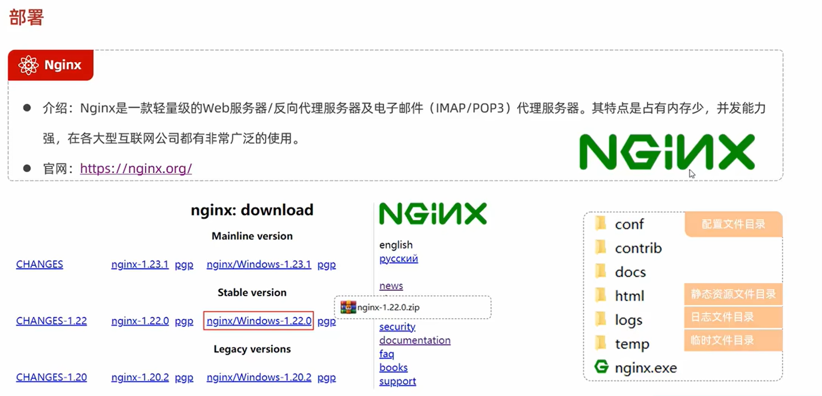Image resolution: width=822 pixels, height=396 pixels.
Task: Click the logs folder icon
Action: (x=601, y=319)
